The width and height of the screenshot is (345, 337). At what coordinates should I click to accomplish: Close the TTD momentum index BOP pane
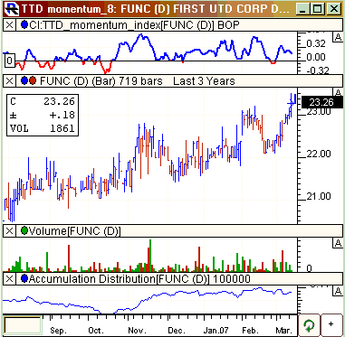10,25
